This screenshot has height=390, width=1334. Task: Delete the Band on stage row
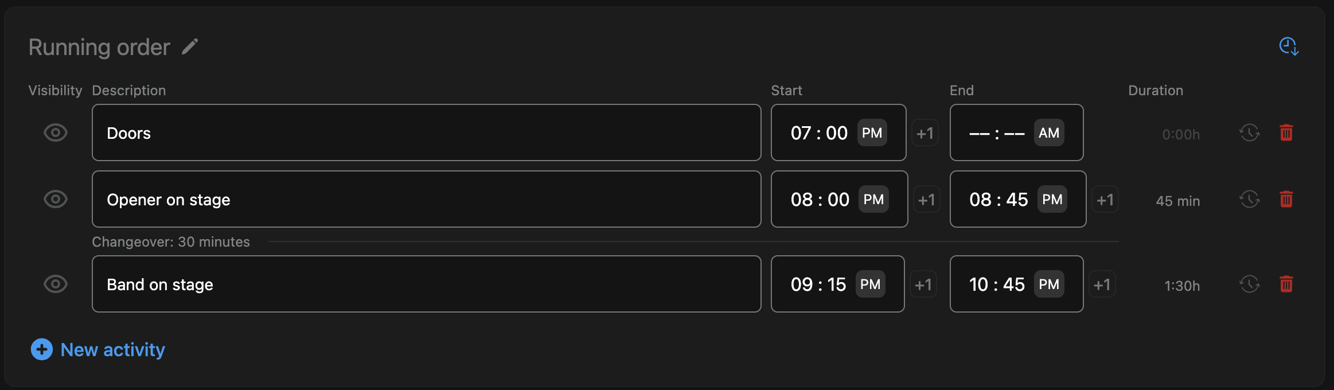(1286, 284)
